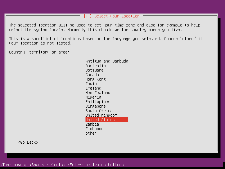Pick Hong Kong as the territory
Screen dimensions: 225x169
tap(95, 79)
